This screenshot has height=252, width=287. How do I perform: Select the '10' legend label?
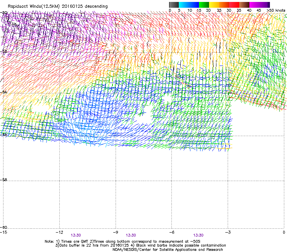coord(190,10)
